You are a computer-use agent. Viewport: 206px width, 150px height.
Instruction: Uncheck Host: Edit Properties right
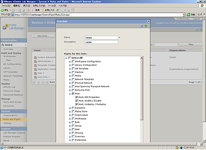(77, 97)
